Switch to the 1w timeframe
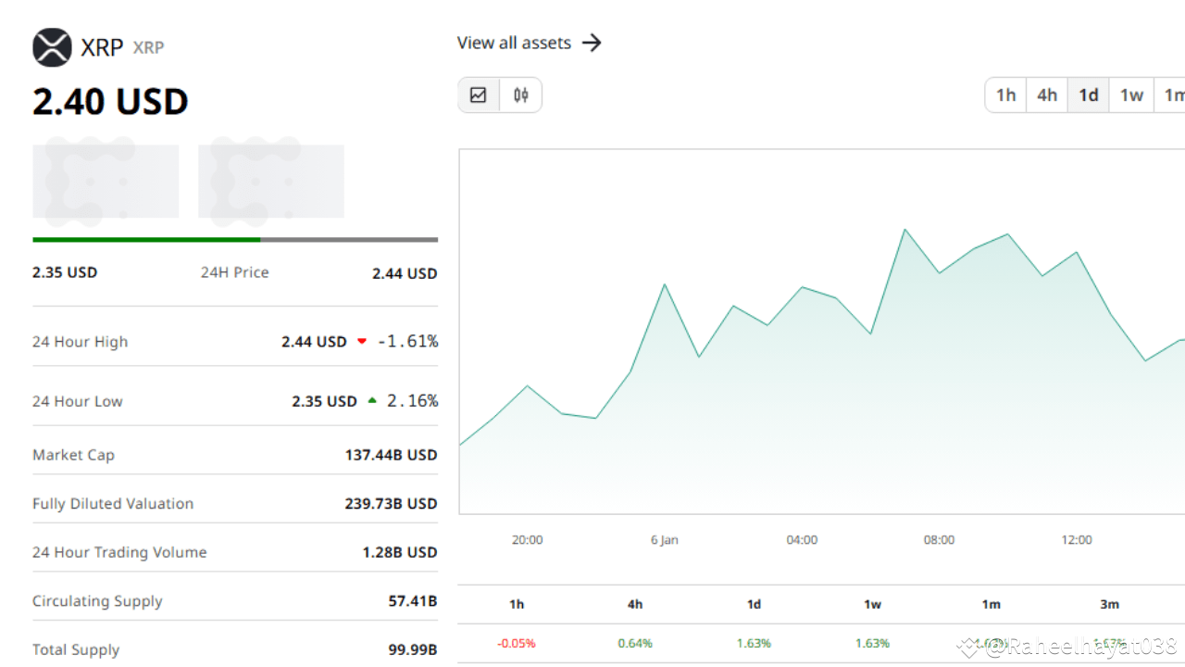Viewport: 1185px width, 667px height. [x=1130, y=94]
